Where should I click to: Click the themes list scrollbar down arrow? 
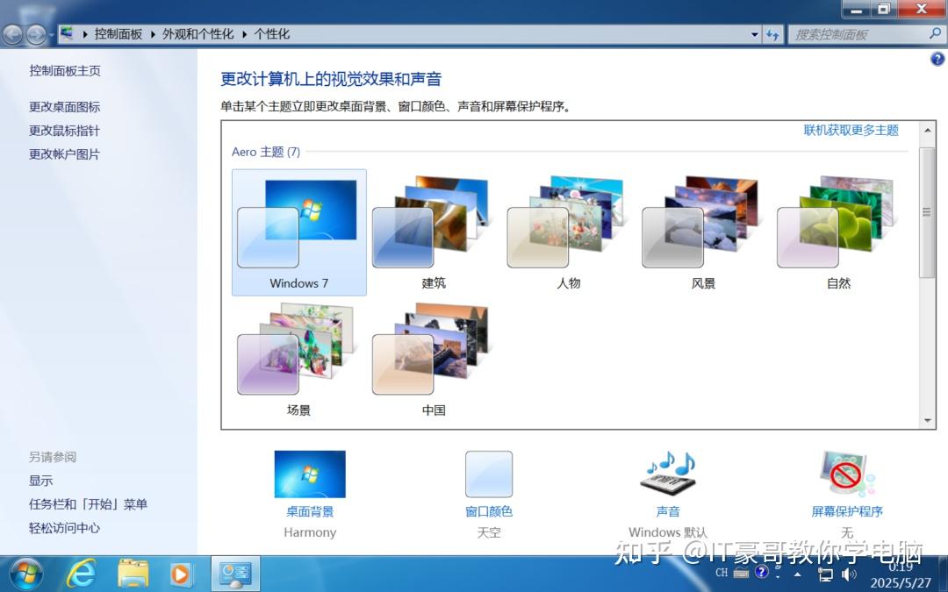pos(926,419)
